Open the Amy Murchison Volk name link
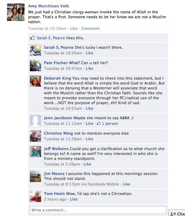The width and height of the screenshot is (185, 216). click(48, 6)
